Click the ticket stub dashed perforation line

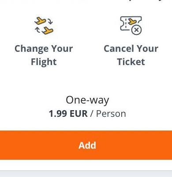125,23
